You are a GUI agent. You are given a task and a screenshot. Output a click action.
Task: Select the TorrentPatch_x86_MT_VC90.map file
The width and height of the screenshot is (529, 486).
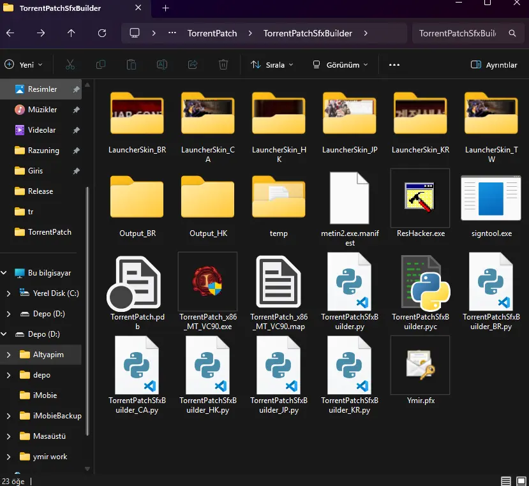click(278, 282)
